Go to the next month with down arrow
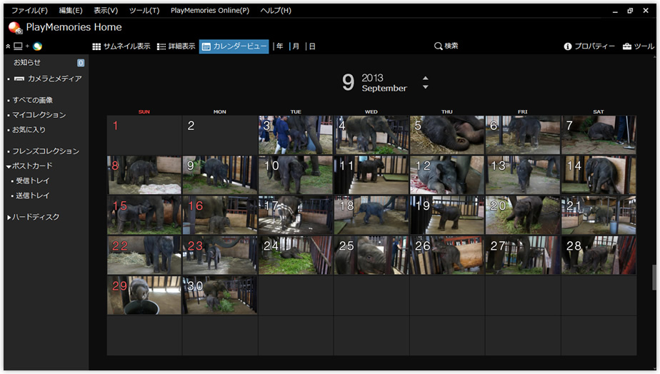This screenshot has width=660, height=374. point(426,87)
